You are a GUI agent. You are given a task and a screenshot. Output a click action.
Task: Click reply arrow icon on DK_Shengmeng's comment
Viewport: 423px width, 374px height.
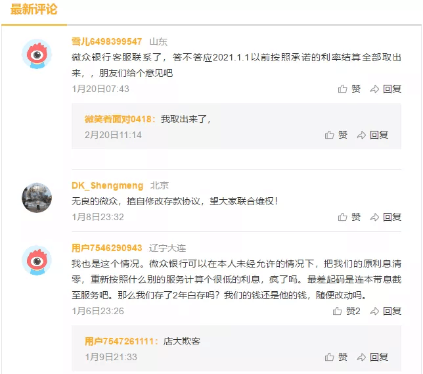coord(375,217)
